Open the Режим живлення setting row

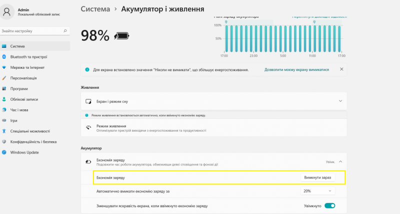point(214,128)
